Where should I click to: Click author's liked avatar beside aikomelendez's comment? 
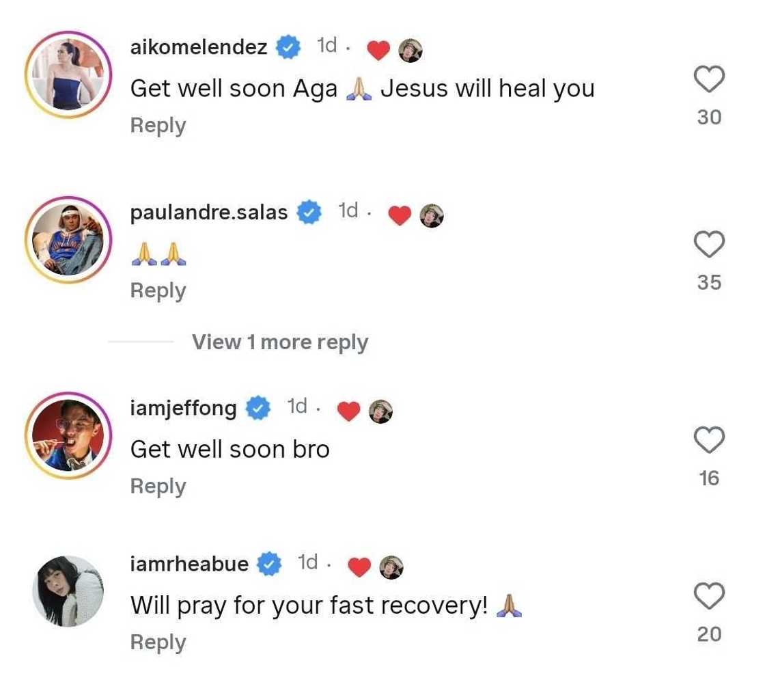[x=410, y=49]
